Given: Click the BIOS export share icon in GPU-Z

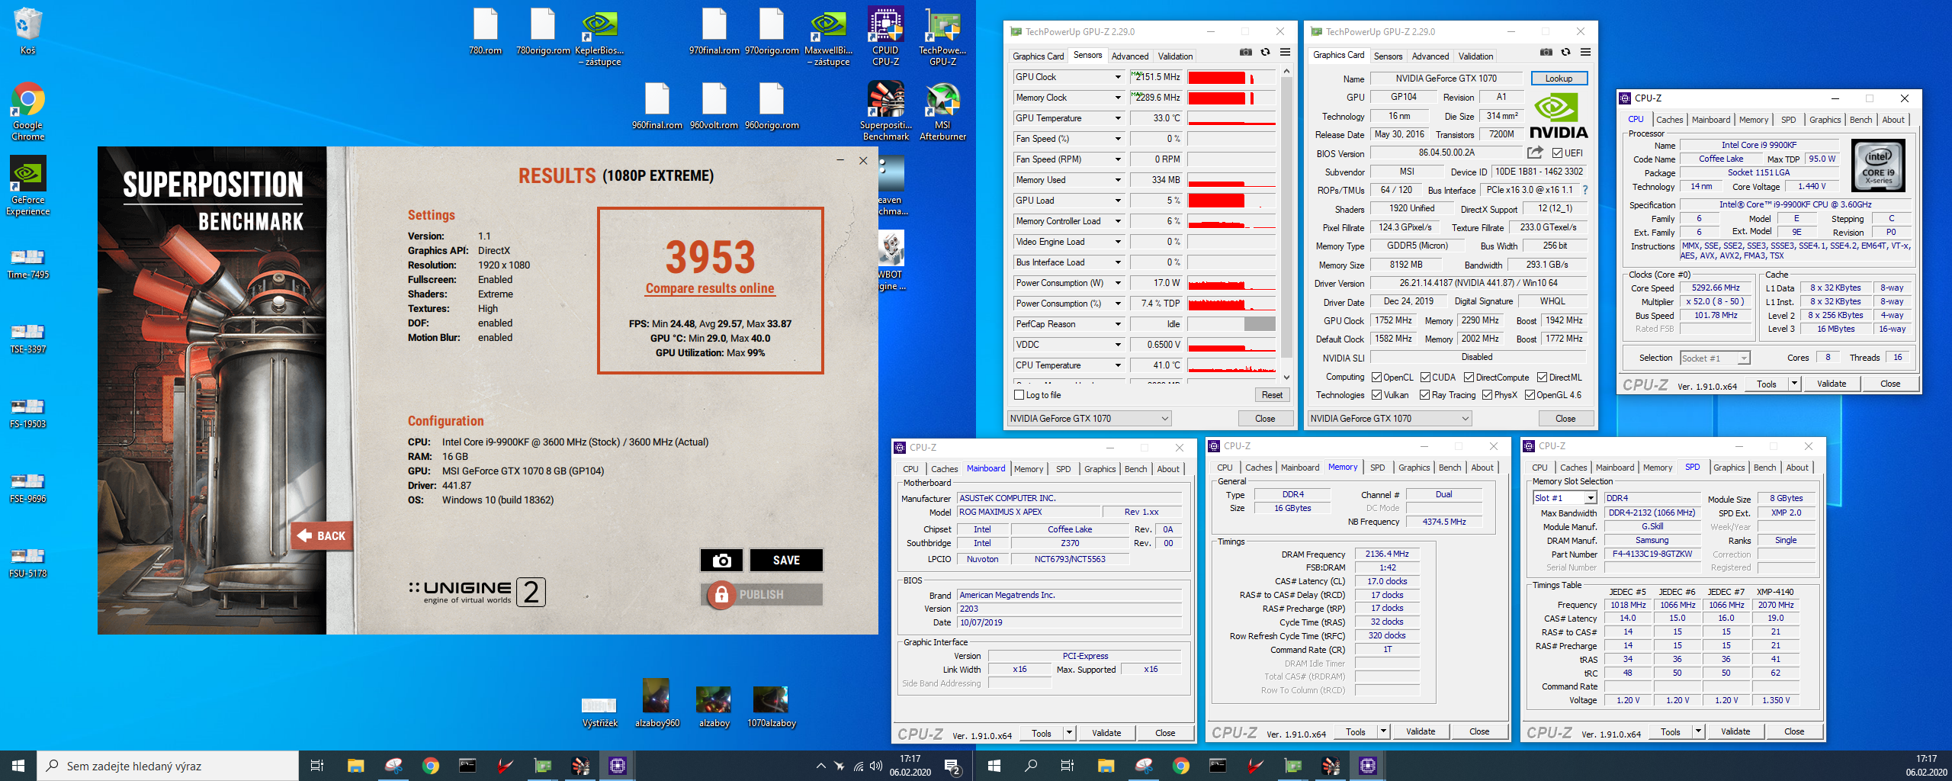Looking at the screenshot, I should click(1535, 153).
